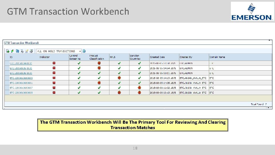Sort by Product Classification column header
275x155 pixels.
[x=97, y=57]
